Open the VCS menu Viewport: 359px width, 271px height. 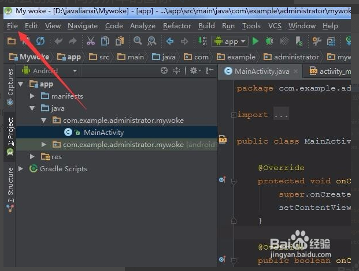(x=275, y=26)
